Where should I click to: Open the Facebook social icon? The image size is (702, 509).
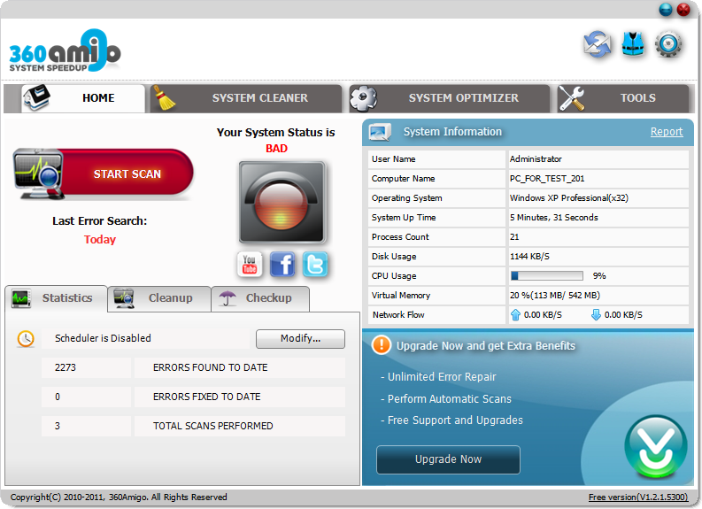tap(282, 264)
